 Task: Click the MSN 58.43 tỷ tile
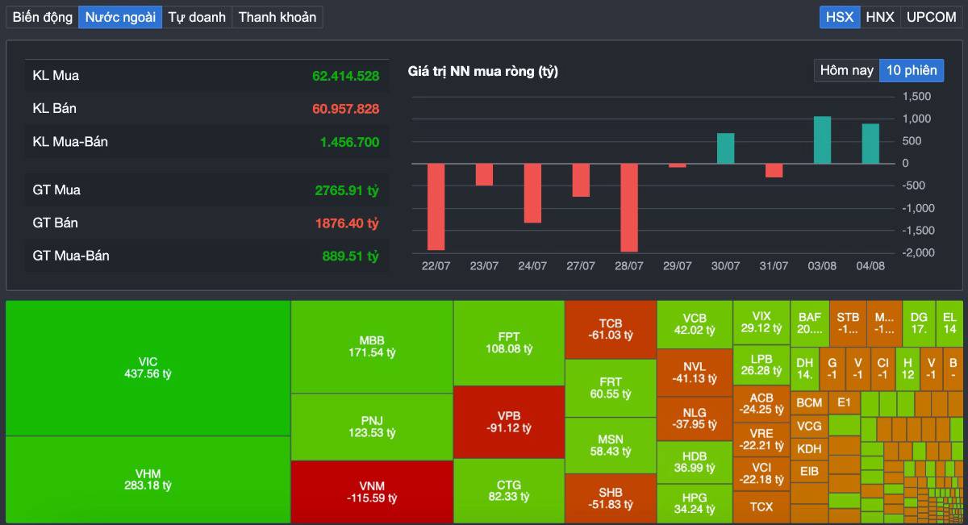click(x=611, y=445)
